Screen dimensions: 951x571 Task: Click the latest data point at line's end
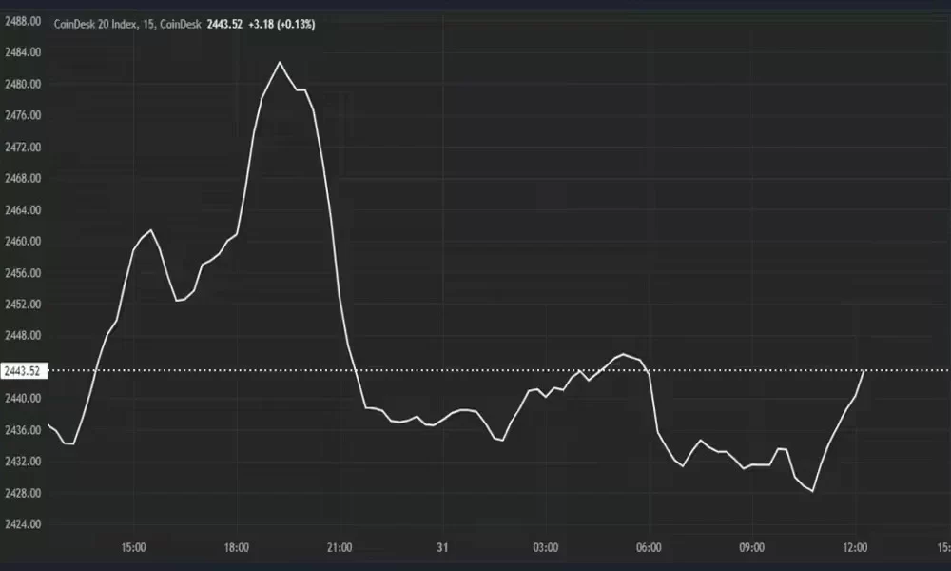point(864,370)
